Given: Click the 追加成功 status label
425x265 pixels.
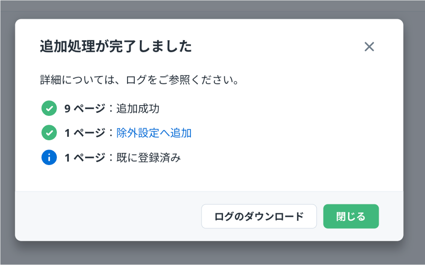Looking at the screenshot, I should (x=138, y=109).
